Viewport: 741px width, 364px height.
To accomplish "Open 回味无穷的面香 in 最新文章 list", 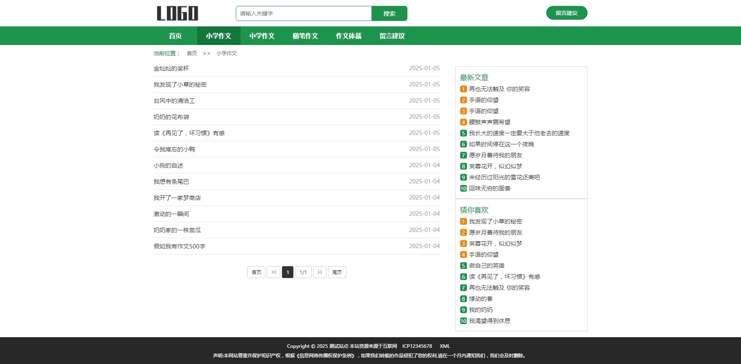I will tap(489, 189).
